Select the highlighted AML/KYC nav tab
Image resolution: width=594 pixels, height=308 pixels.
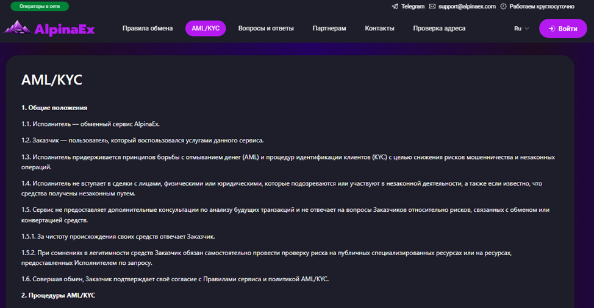click(x=206, y=29)
